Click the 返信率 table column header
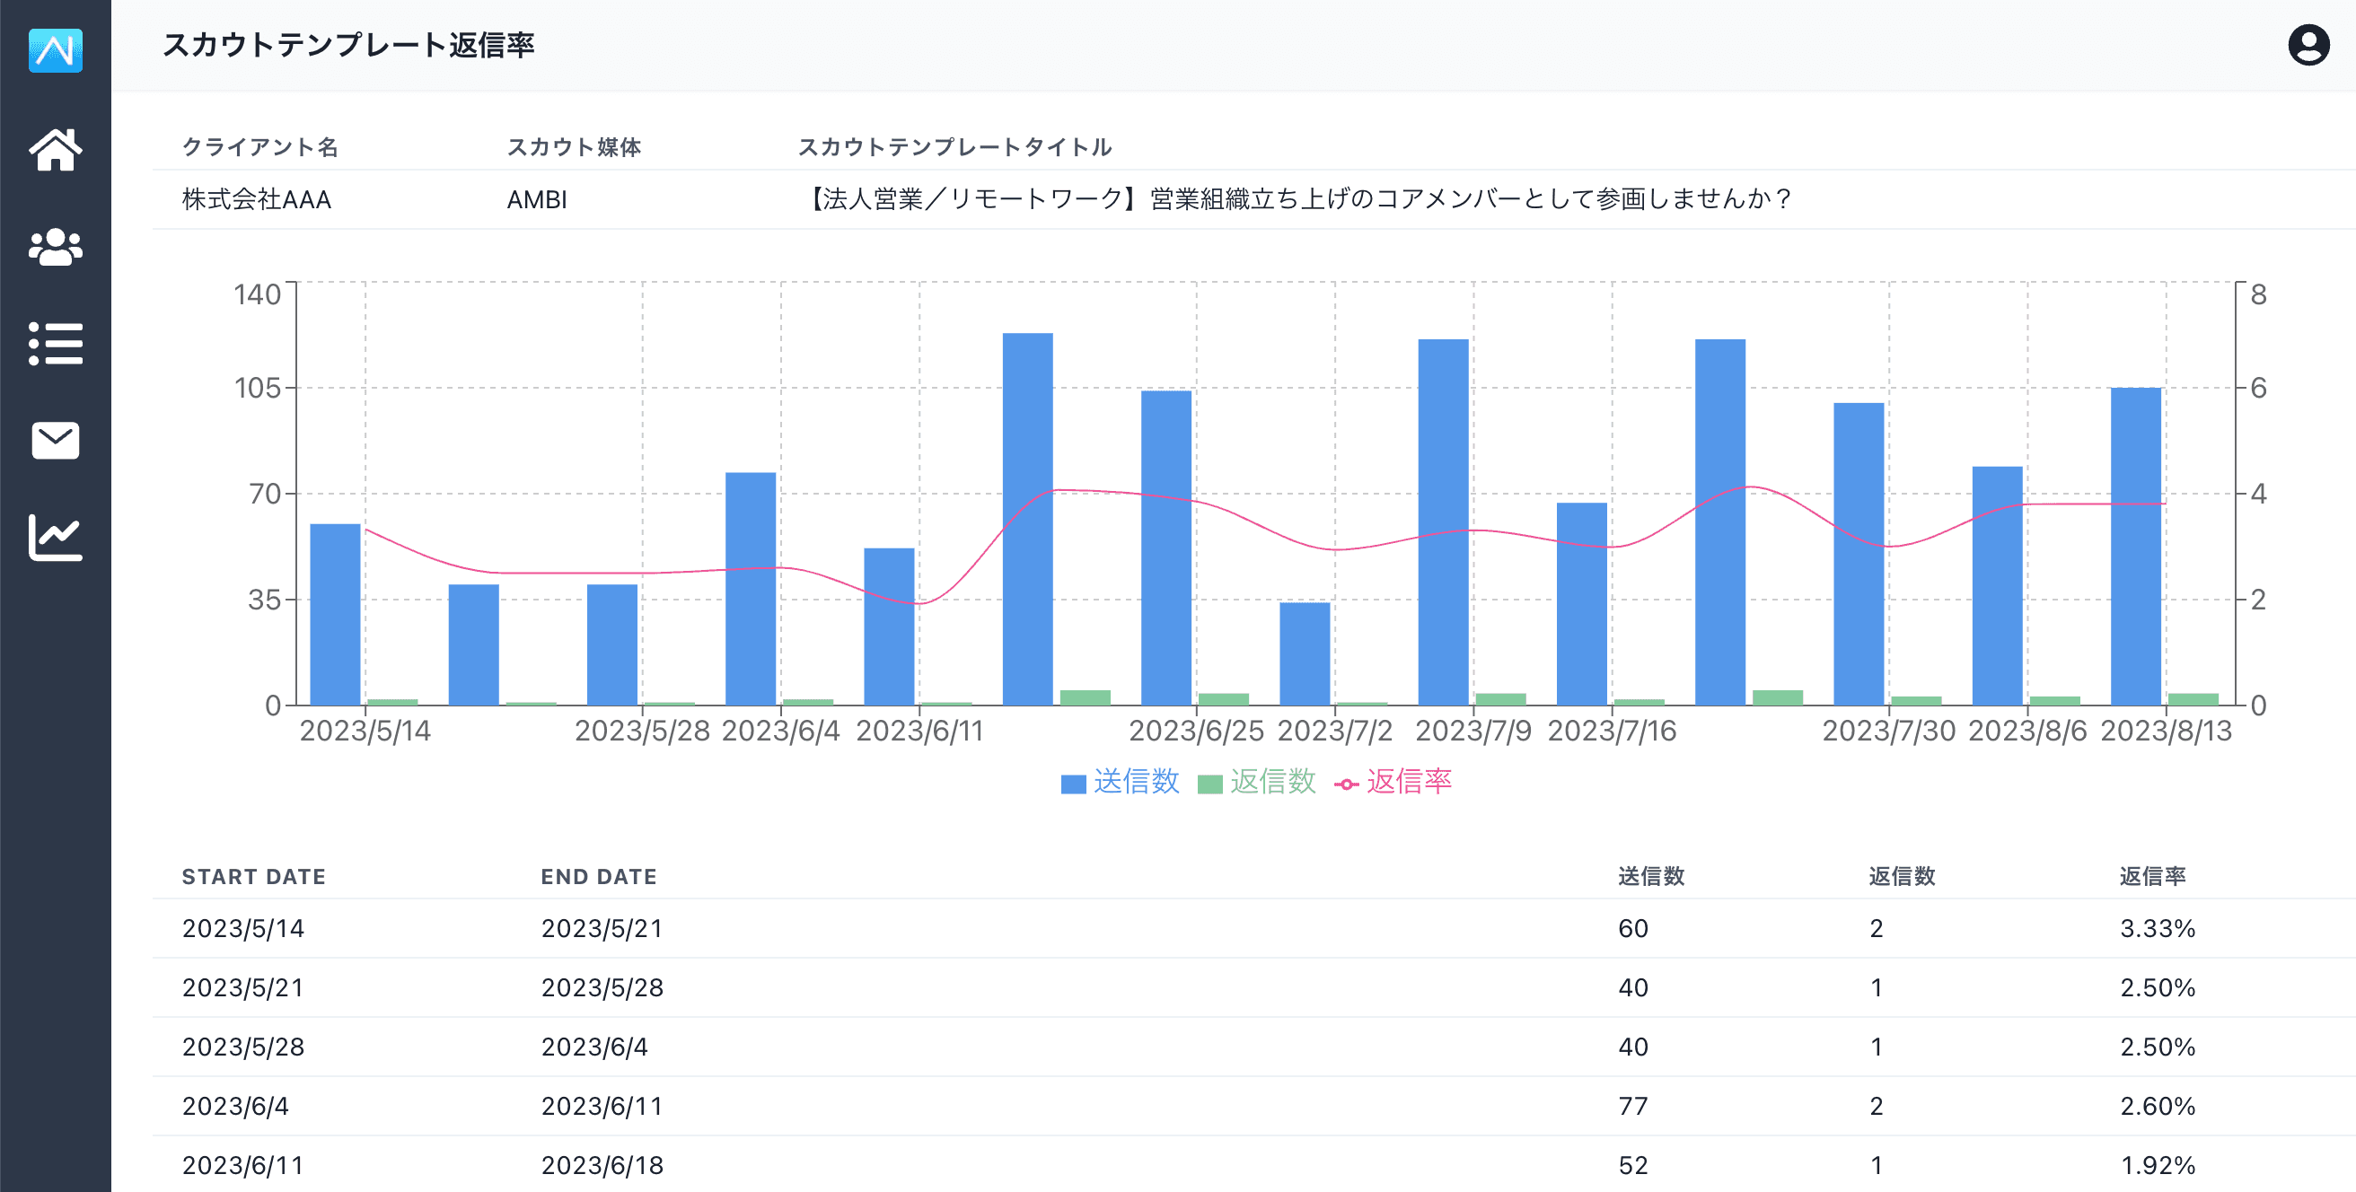 tap(2152, 877)
